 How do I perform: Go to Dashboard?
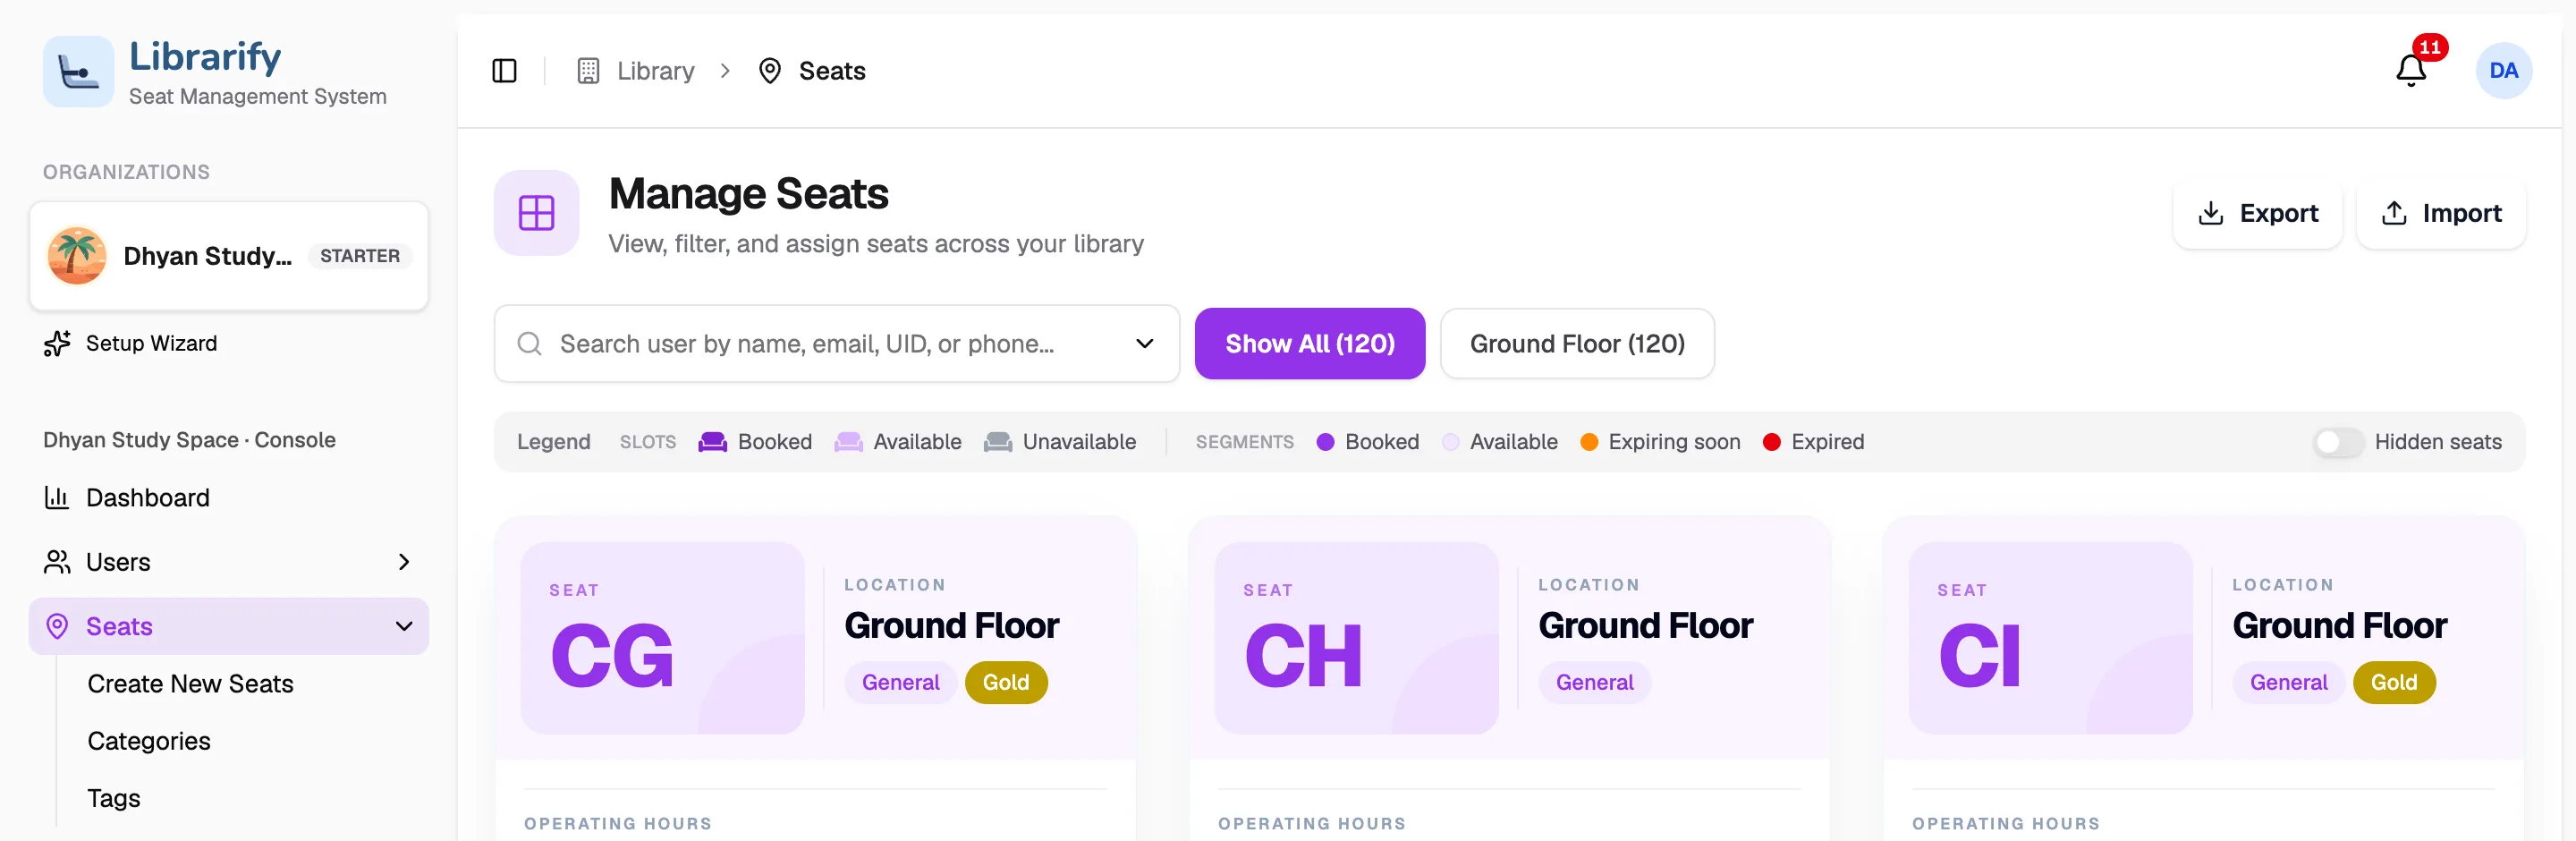(x=229, y=498)
